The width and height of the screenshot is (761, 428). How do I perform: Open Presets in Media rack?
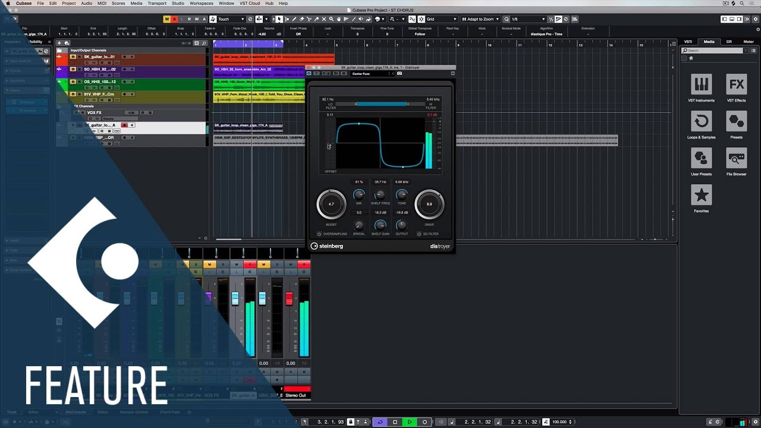pos(737,125)
